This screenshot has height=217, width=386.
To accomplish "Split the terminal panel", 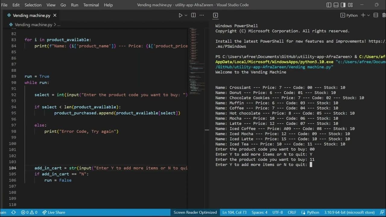I will click(376, 15).
